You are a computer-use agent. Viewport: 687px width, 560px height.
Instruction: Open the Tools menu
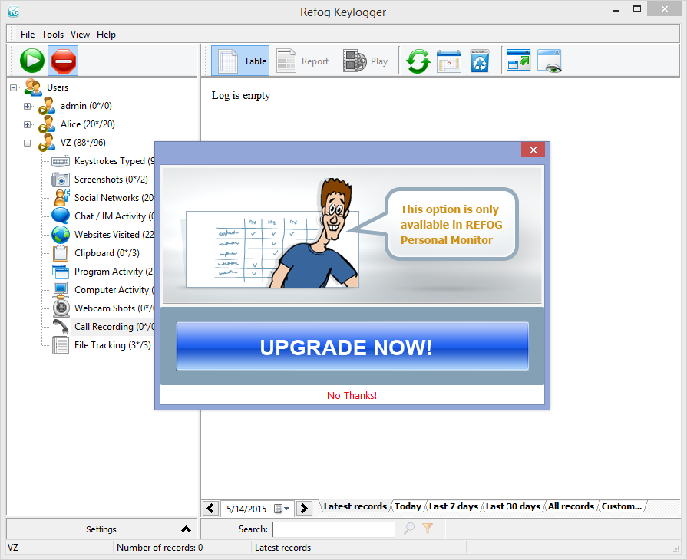(52, 35)
